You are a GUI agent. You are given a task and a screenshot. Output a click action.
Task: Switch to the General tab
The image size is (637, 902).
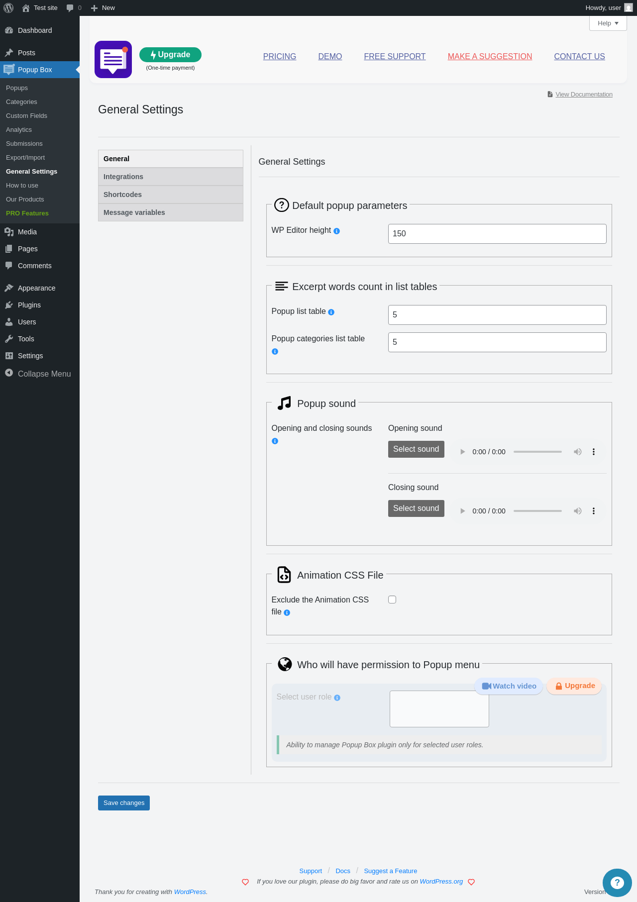pyautogui.click(x=171, y=159)
